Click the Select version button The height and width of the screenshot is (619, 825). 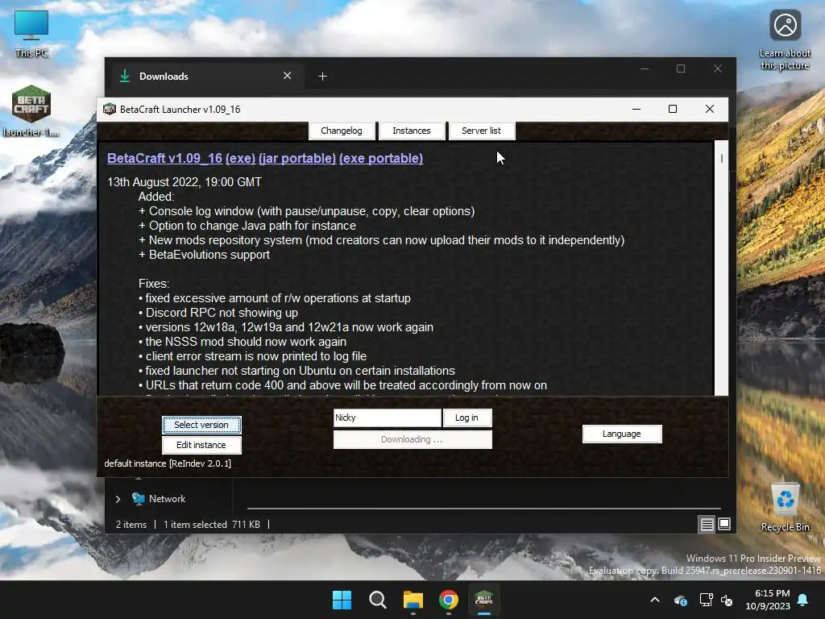point(201,425)
